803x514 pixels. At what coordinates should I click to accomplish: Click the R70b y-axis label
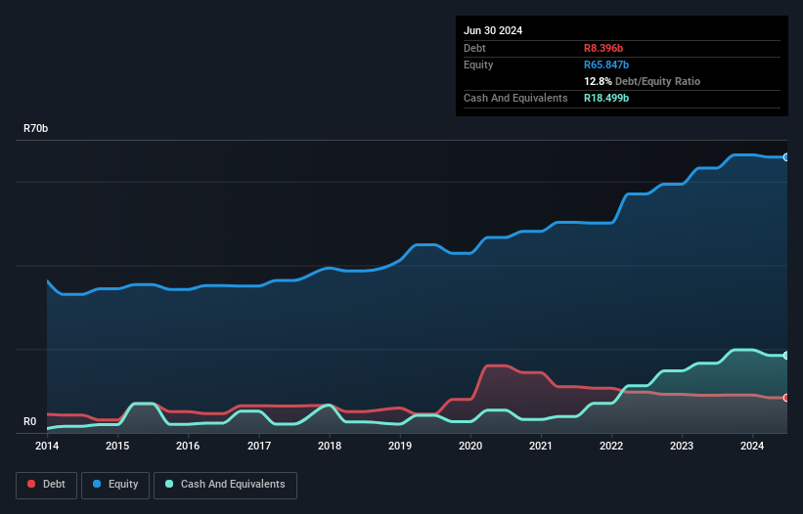click(36, 129)
